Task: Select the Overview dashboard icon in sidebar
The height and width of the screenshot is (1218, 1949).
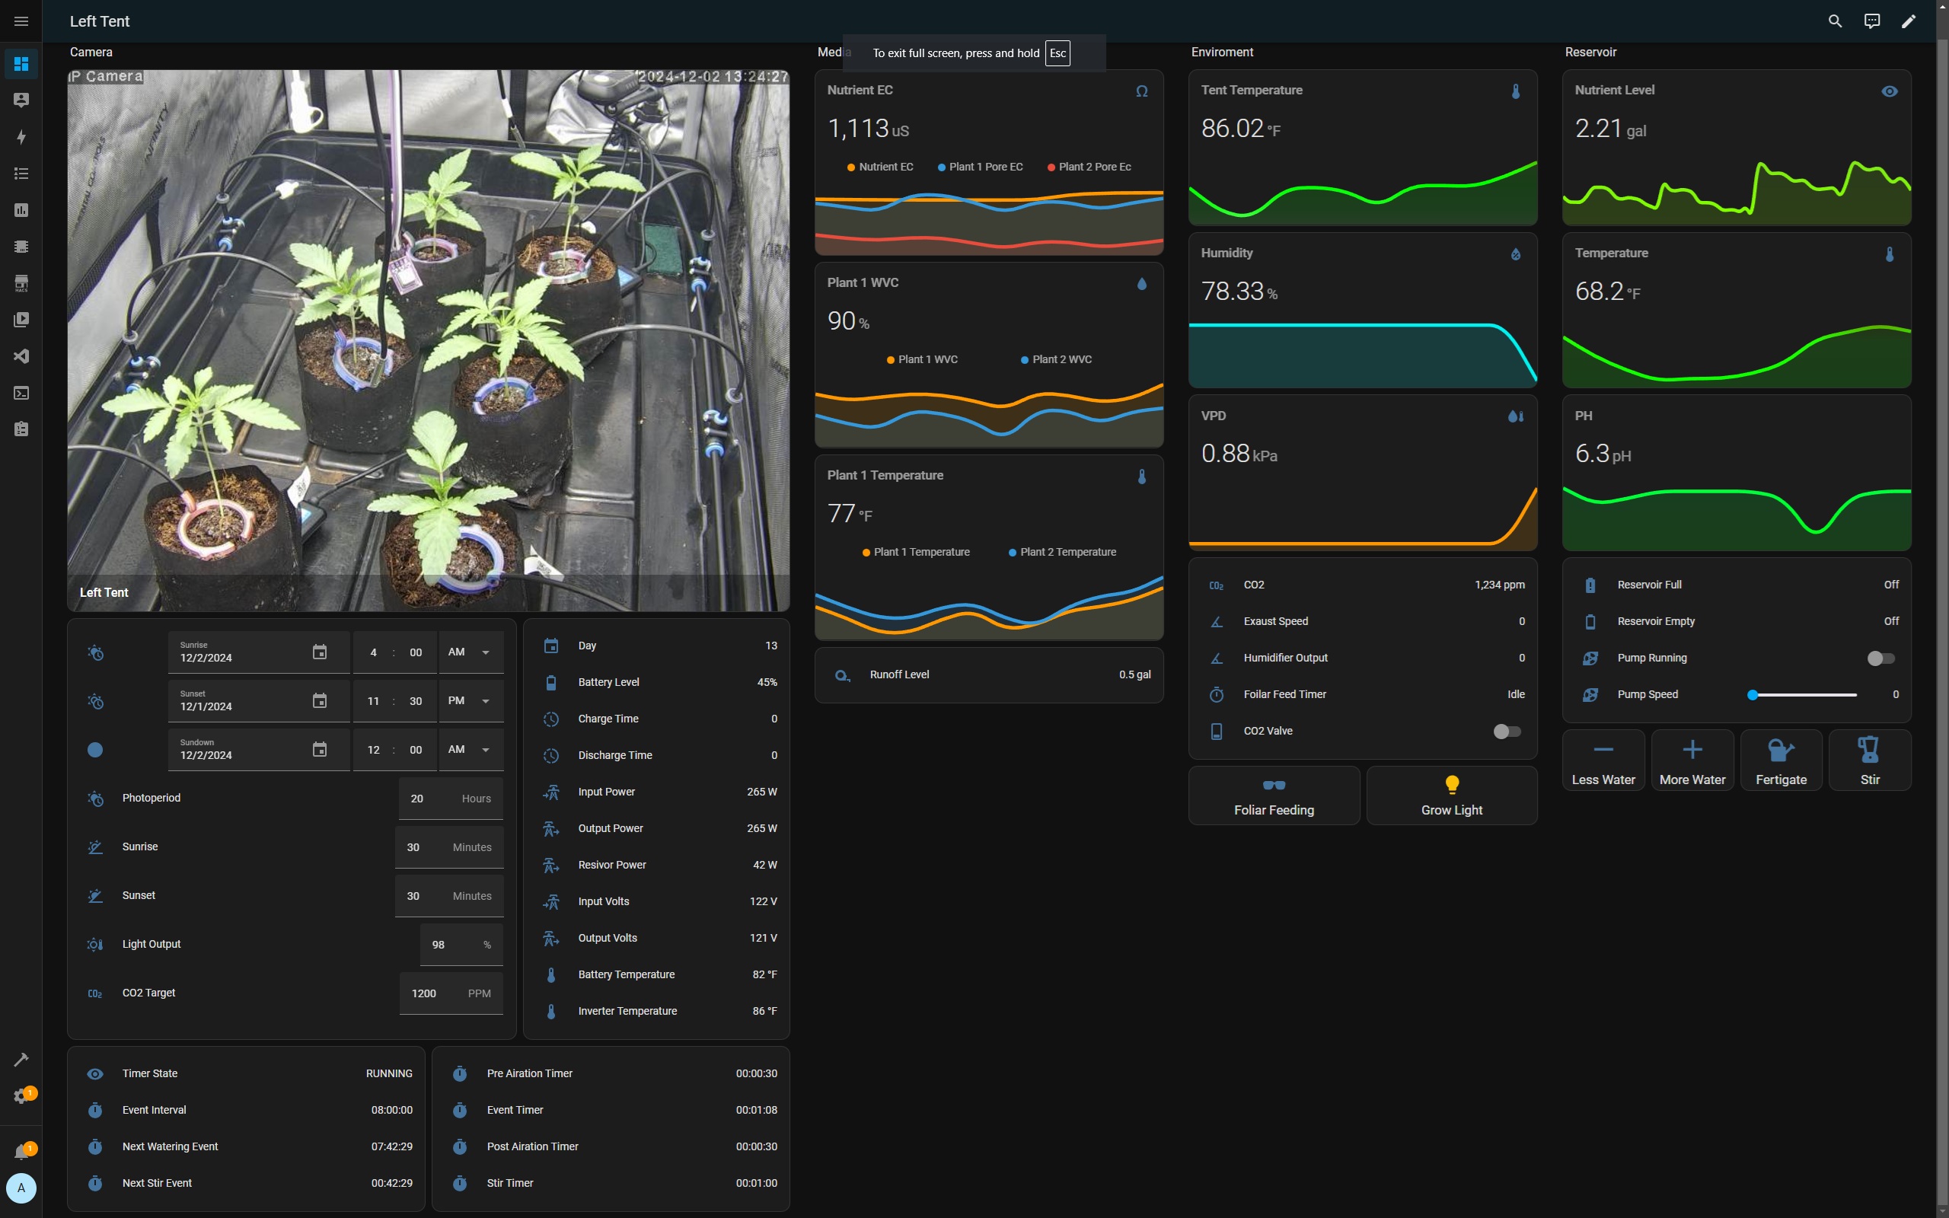Action: (21, 64)
